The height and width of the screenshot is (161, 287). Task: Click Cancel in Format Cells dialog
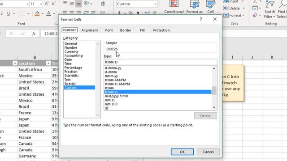[x=208, y=152]
